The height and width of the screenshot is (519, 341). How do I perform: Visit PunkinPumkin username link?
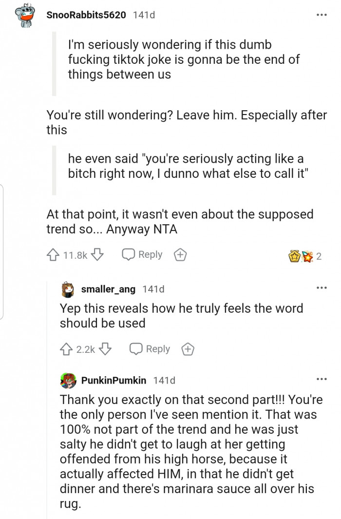point(114,380)
